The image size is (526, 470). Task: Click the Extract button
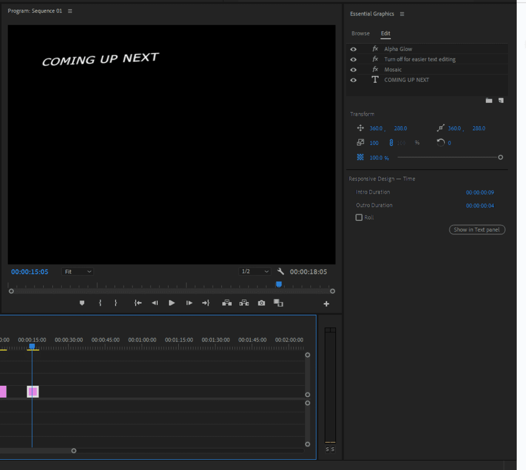pos(244,303)
